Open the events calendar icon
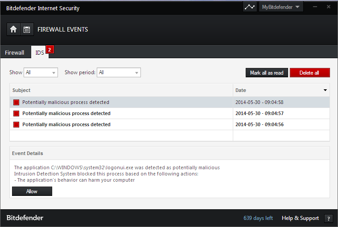The image size is (338, 227). coord(27,29)
